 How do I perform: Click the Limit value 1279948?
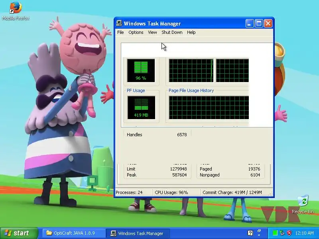[x=178, y=169]
